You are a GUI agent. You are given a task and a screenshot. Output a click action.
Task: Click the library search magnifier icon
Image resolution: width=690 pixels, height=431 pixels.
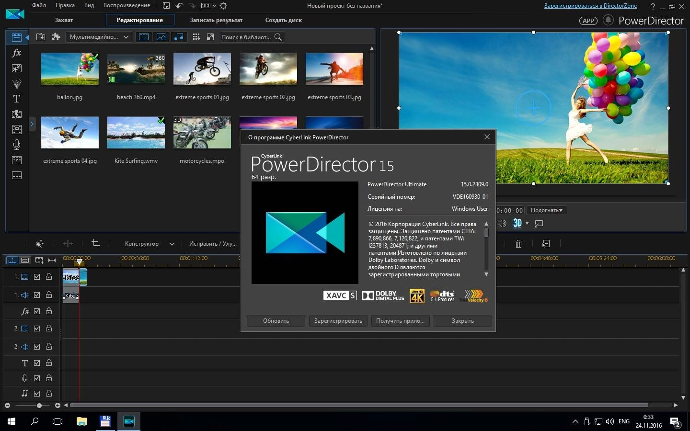(x=278, y=37)
